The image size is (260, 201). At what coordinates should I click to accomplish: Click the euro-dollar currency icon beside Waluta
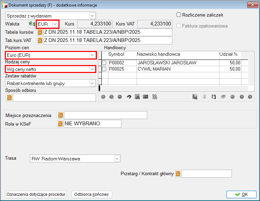[x=32, y=24]
